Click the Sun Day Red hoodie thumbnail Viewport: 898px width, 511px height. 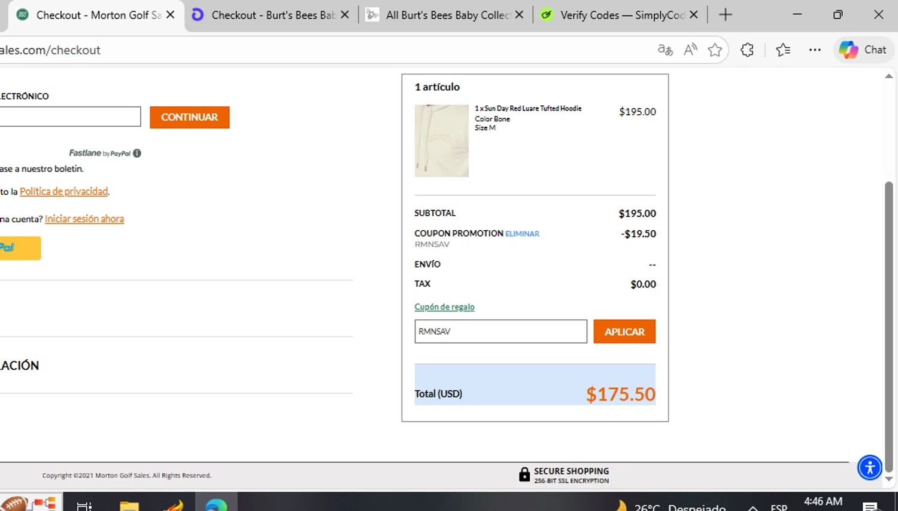pos(442,140)
